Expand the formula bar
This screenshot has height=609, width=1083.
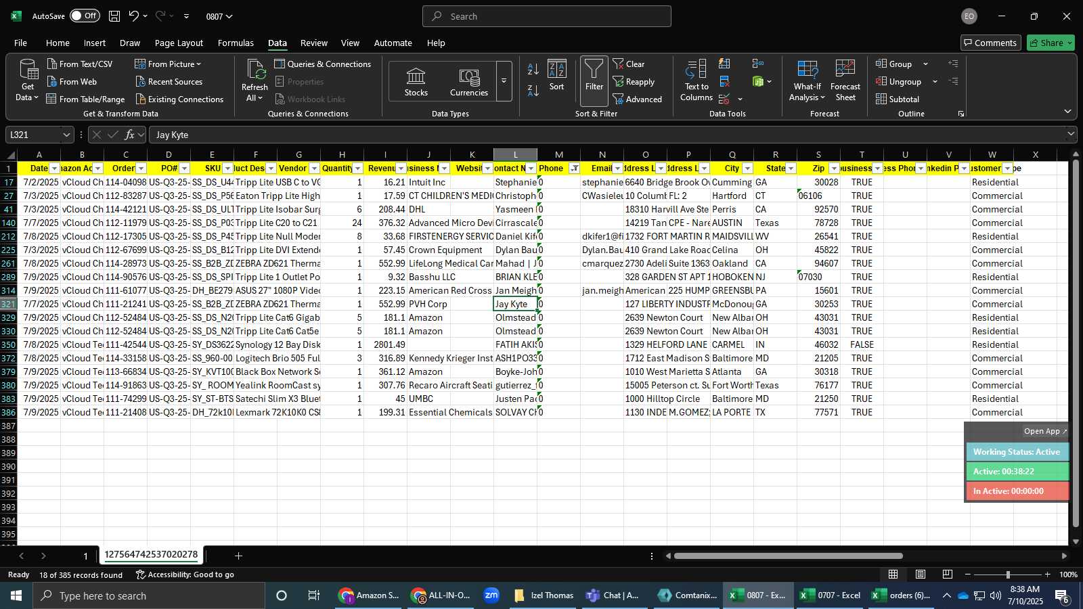[1070, 135]
